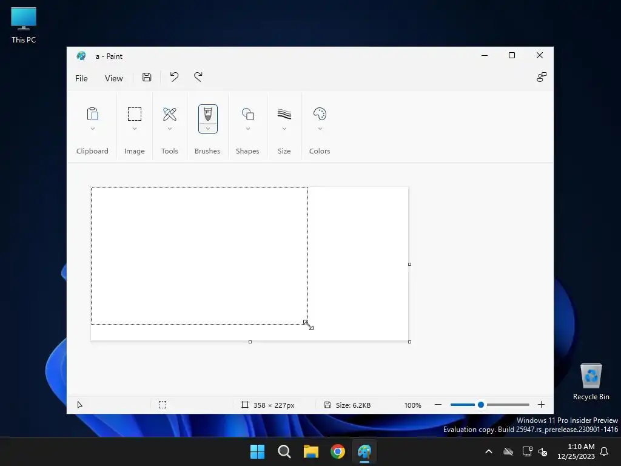Open File Explorer from taskbar
This screenshot has width=621, height=466.
pos(311,451)
